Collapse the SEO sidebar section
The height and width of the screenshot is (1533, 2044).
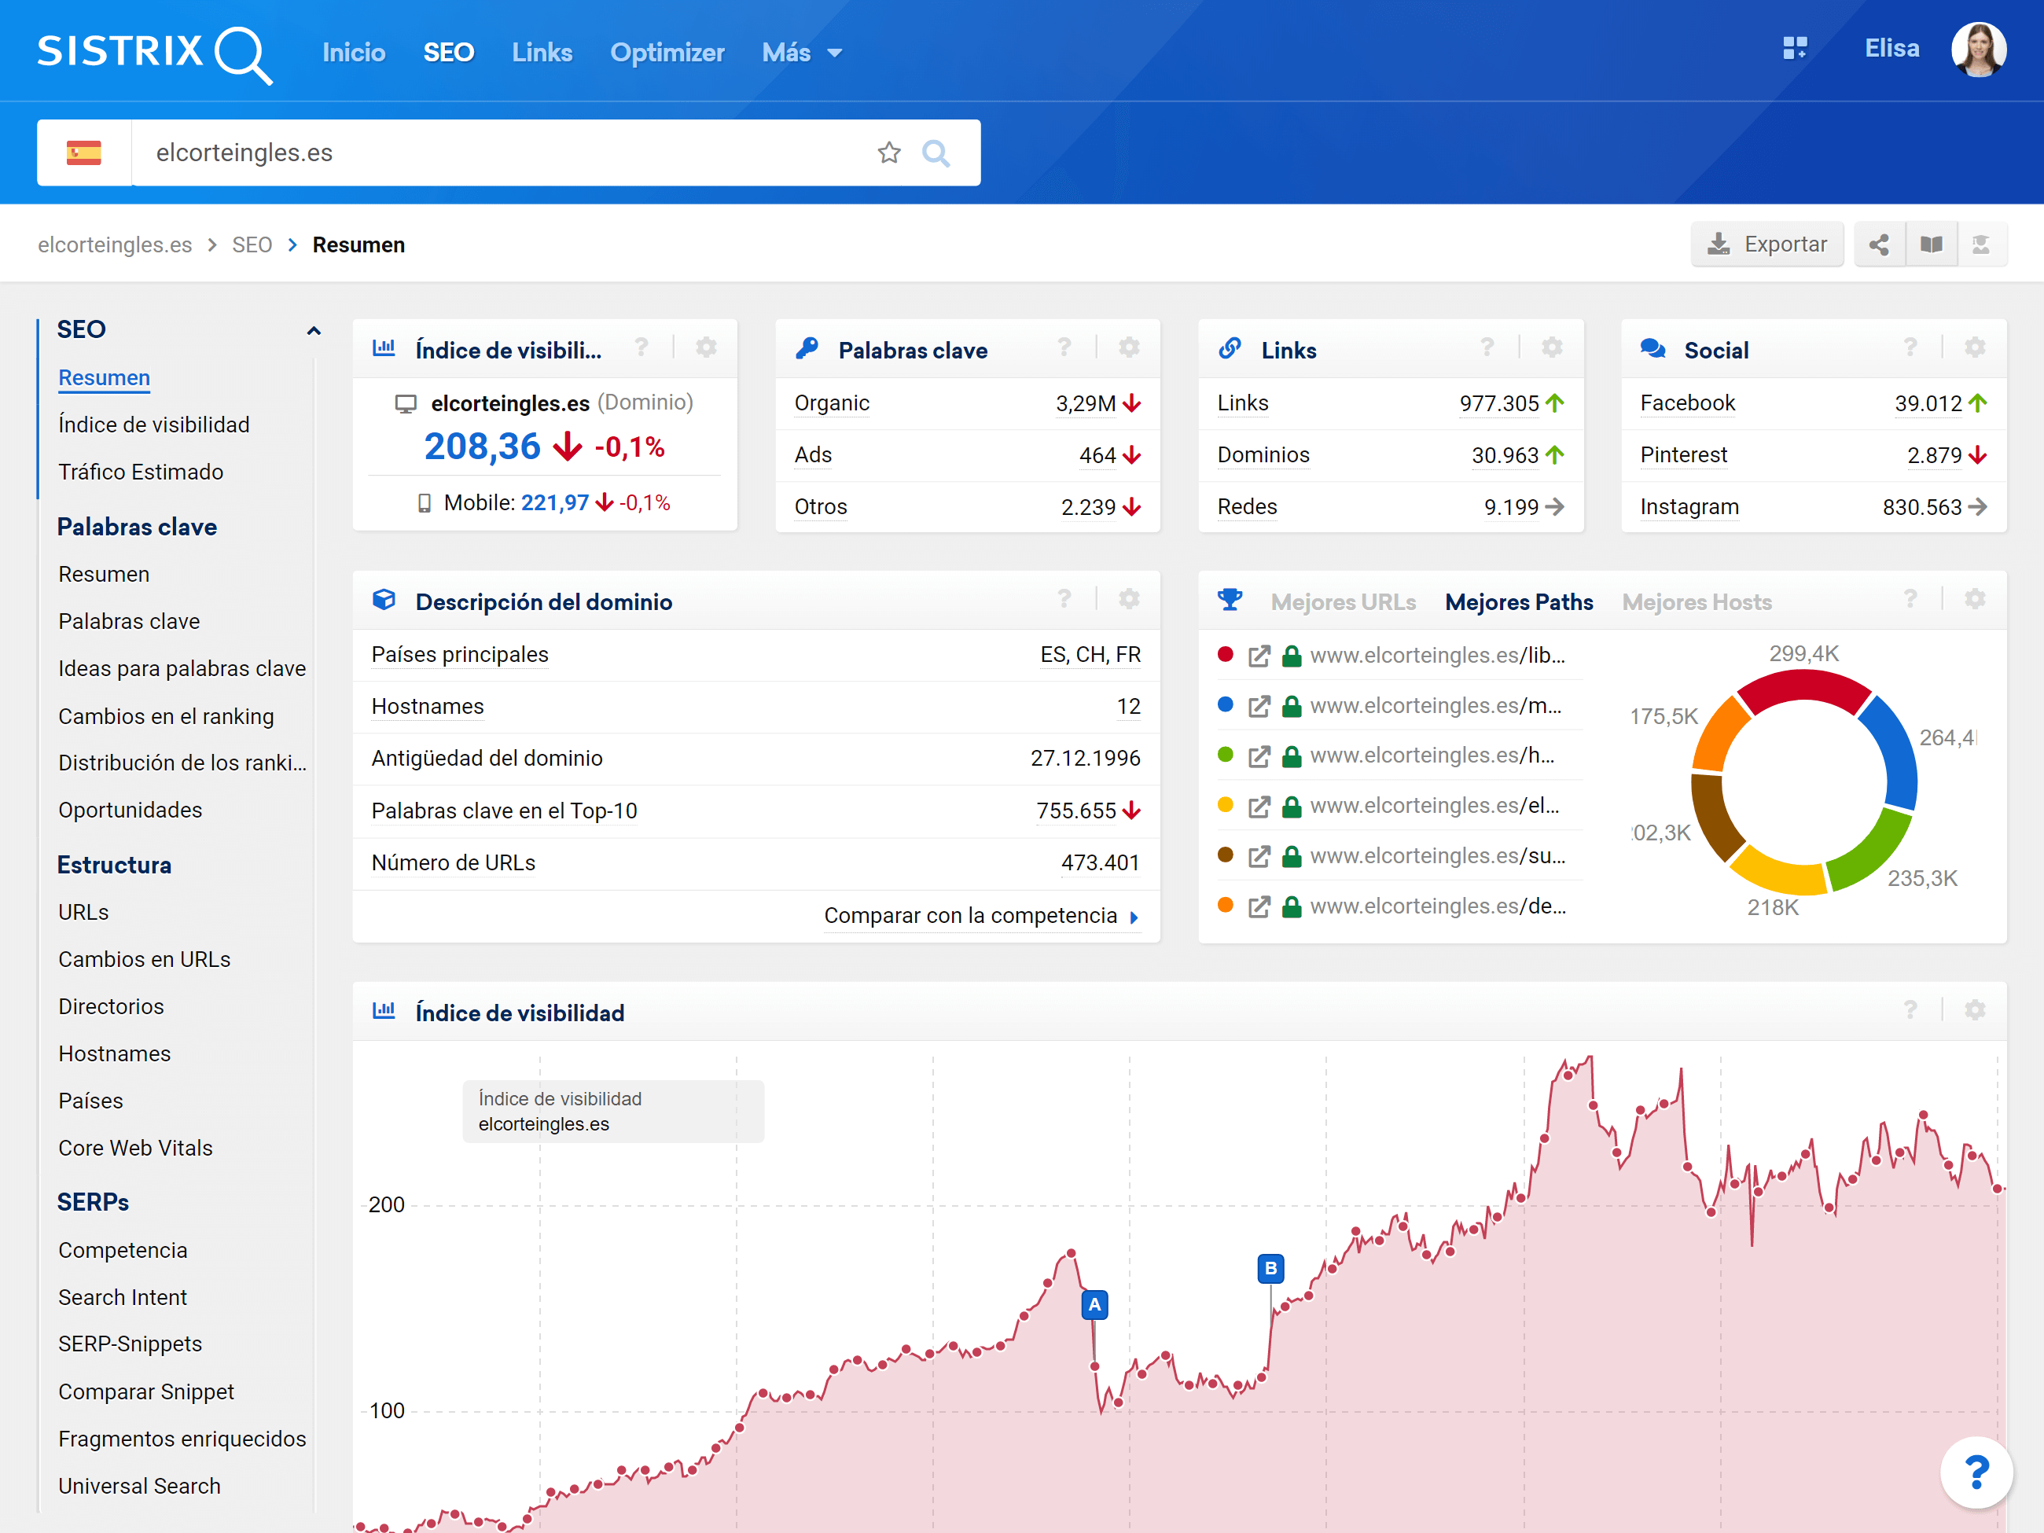tap(313, 331)
